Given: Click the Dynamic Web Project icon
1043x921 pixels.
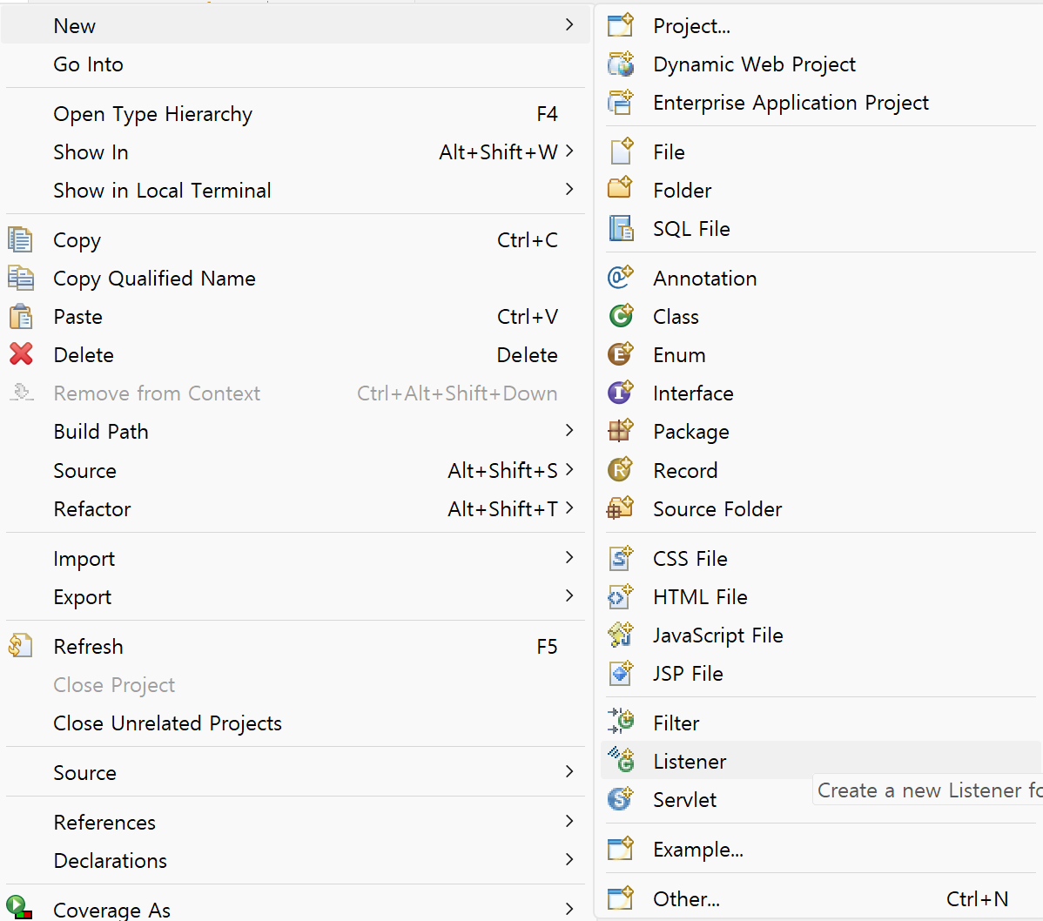Looking at the screenshot, I should (x=621, y=64).
